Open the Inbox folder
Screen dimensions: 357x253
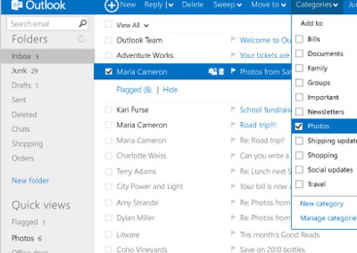pos(47,56)
